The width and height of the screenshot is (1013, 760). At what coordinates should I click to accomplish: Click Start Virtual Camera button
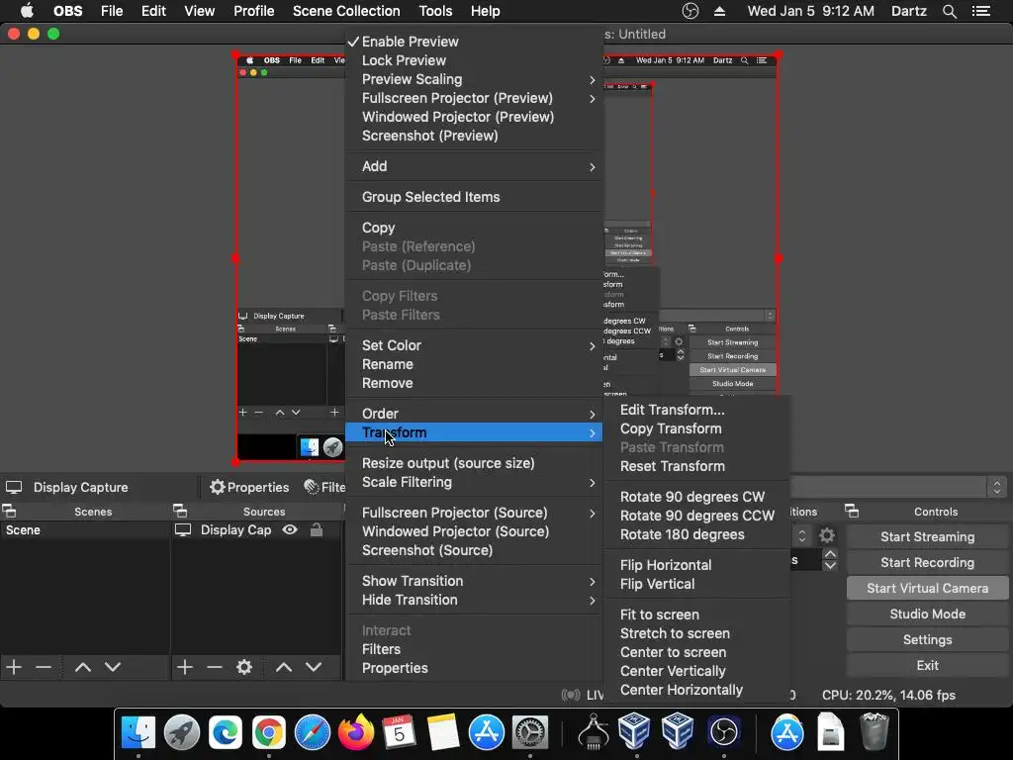coord(927,588)
